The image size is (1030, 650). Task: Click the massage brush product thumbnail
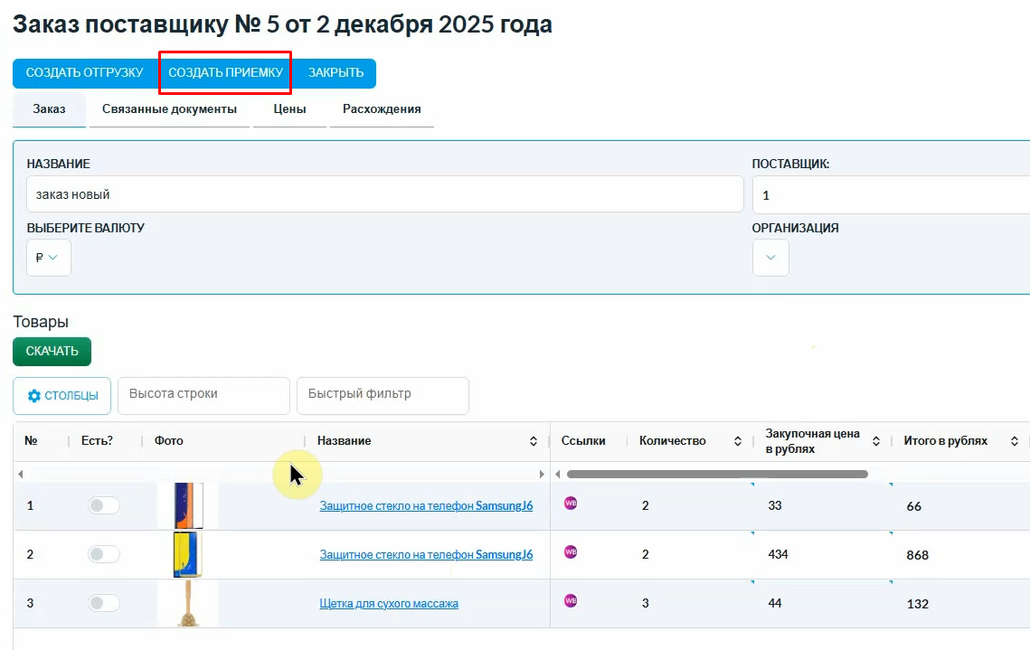coord(188,603)
